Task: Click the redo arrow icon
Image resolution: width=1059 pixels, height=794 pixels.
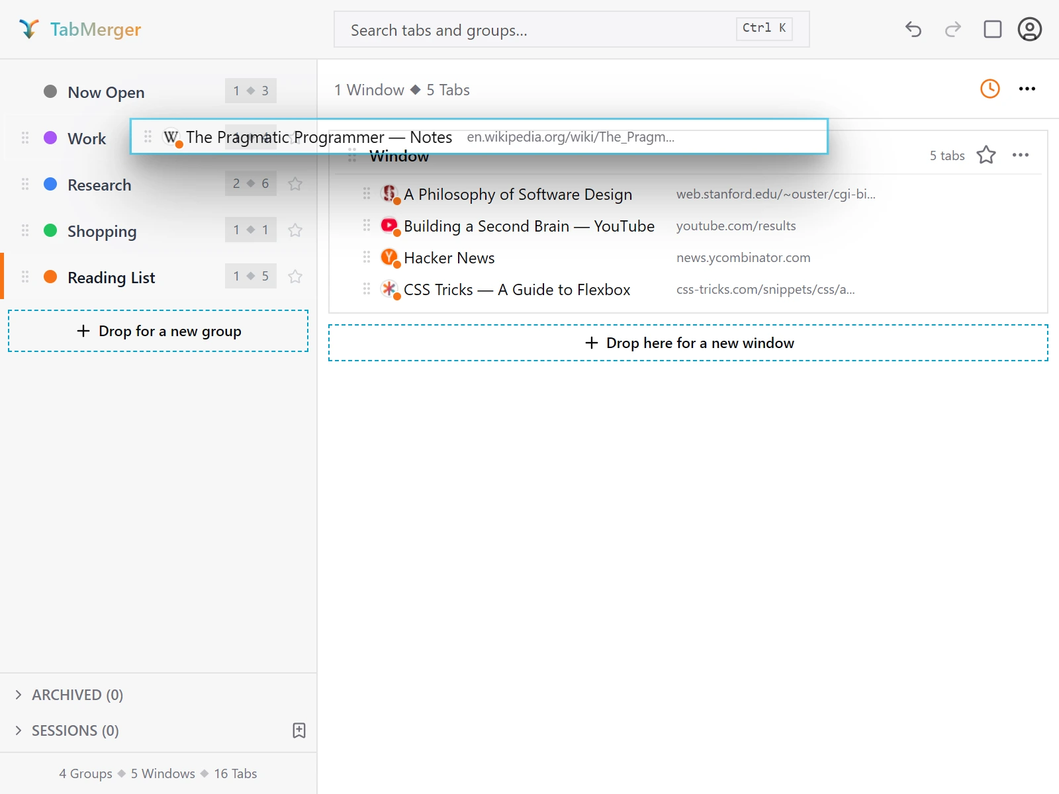Action: pyautogui.click(x=953, y=29)
